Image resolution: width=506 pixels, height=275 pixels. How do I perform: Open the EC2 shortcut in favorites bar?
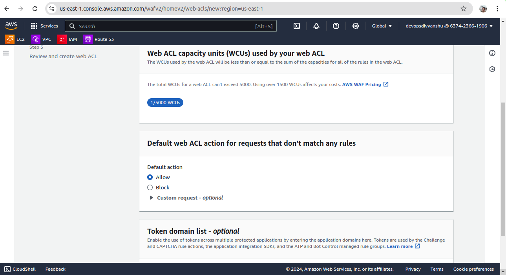(15, 39)
